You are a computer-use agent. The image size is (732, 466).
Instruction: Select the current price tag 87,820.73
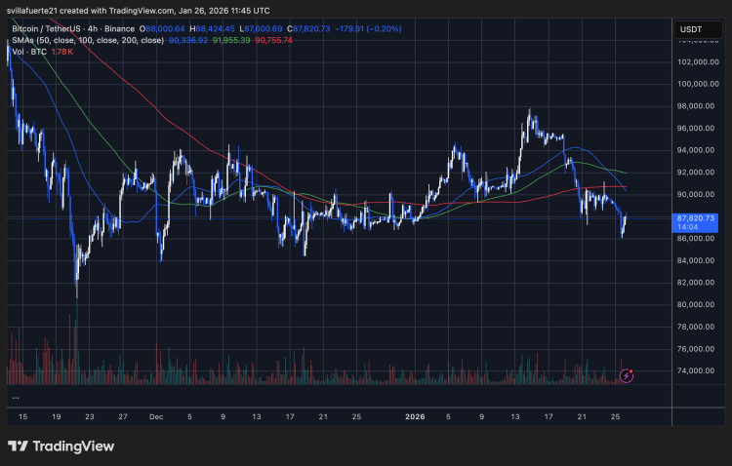[695, 223]
